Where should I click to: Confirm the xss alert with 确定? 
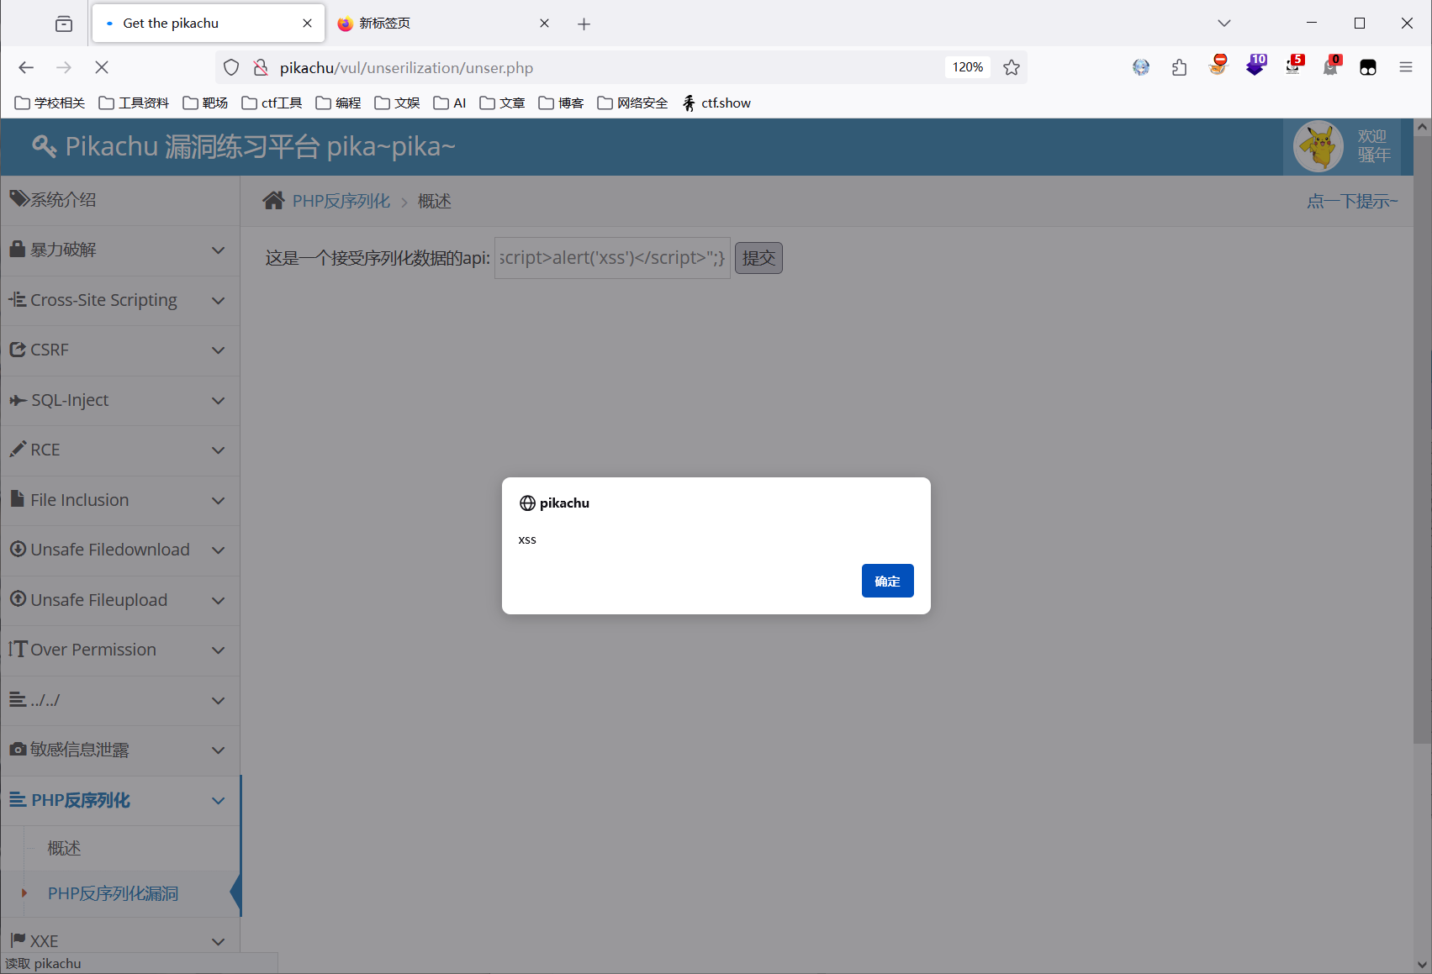[x=887, y=581]
